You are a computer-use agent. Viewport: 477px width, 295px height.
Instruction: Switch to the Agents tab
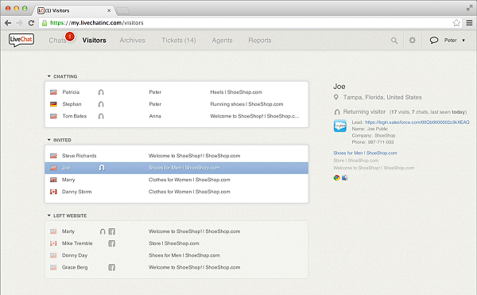click(x=223, y=41)
